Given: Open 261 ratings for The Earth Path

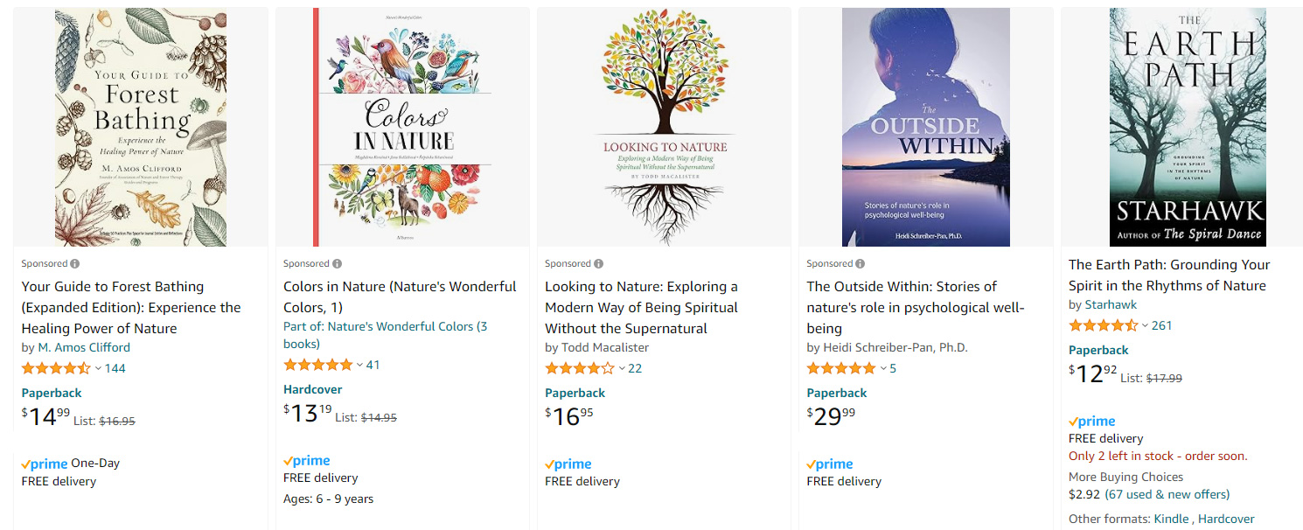Looking at the screenshot, I should (1161, 325).
